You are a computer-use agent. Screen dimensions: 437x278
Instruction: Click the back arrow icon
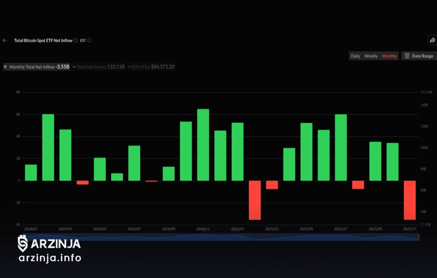5,40
